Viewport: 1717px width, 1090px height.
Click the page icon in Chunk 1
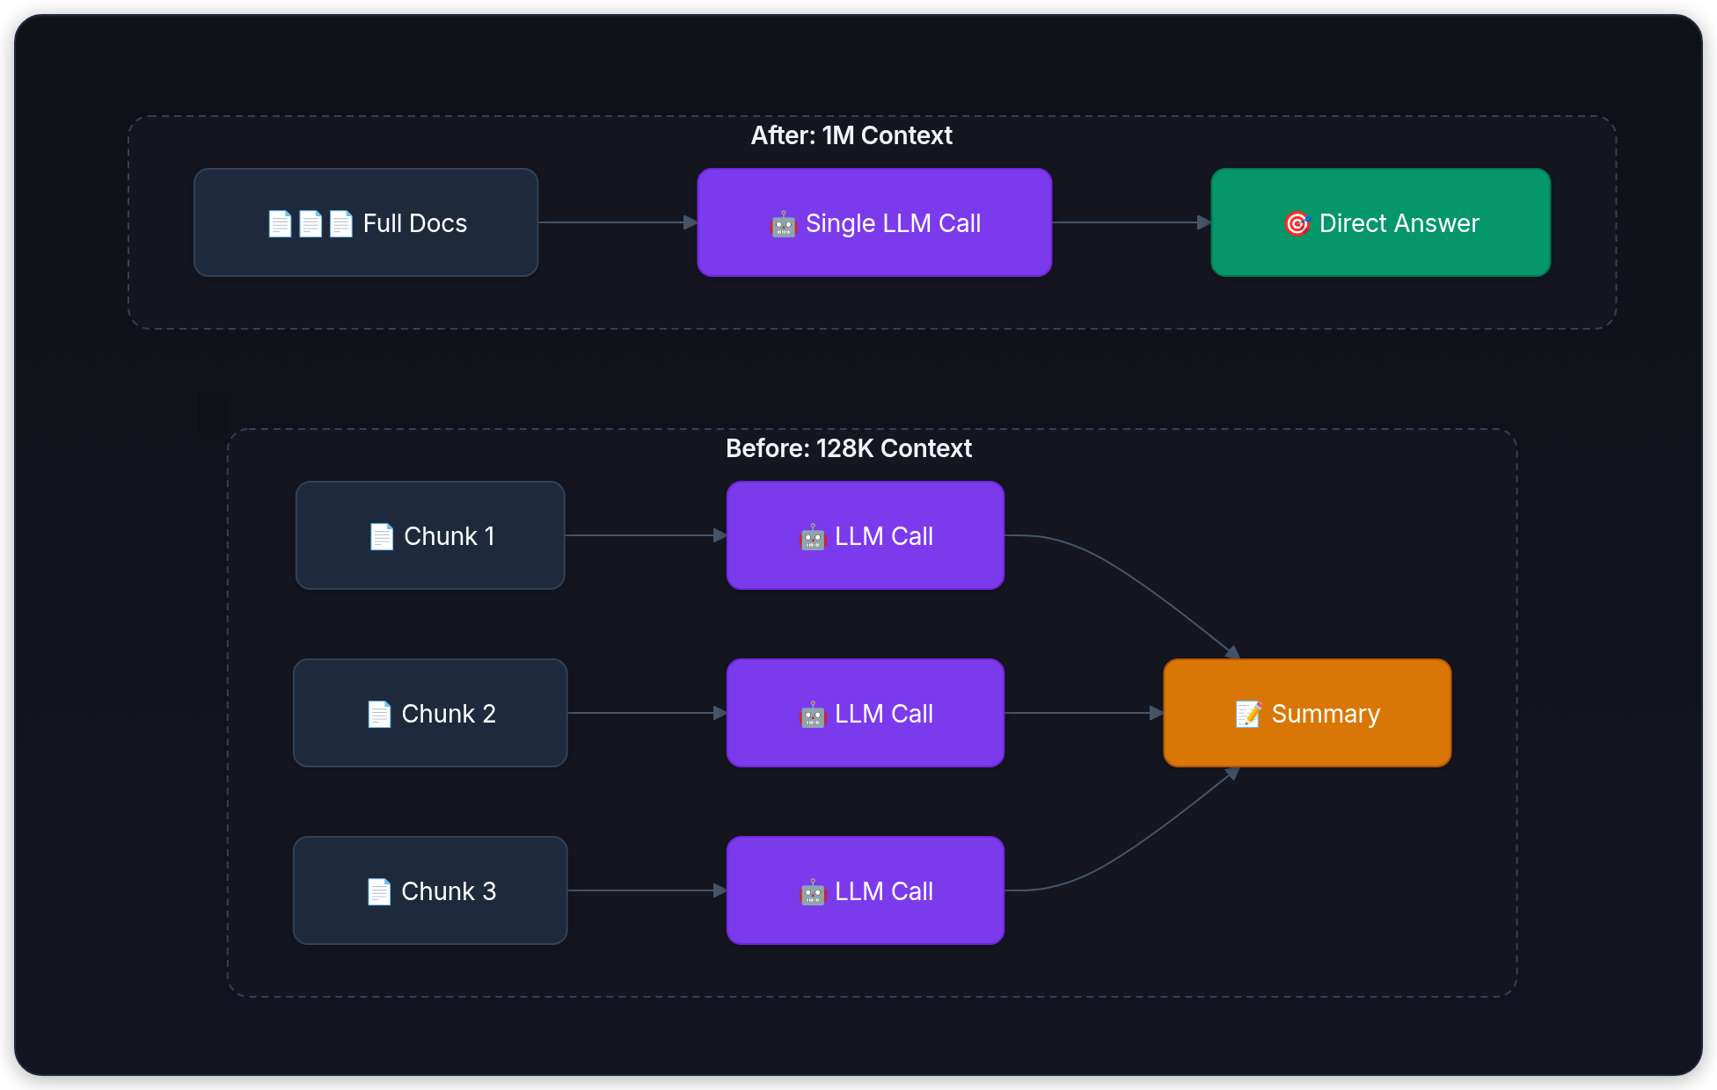(x=381, y=536)
